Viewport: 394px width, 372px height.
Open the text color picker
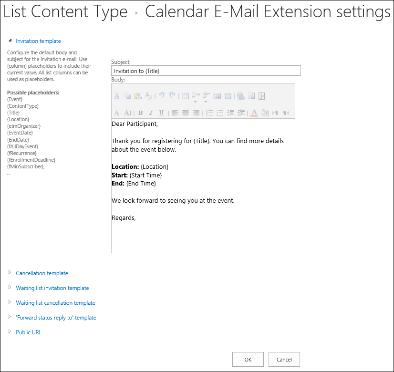tap(254, 113)
